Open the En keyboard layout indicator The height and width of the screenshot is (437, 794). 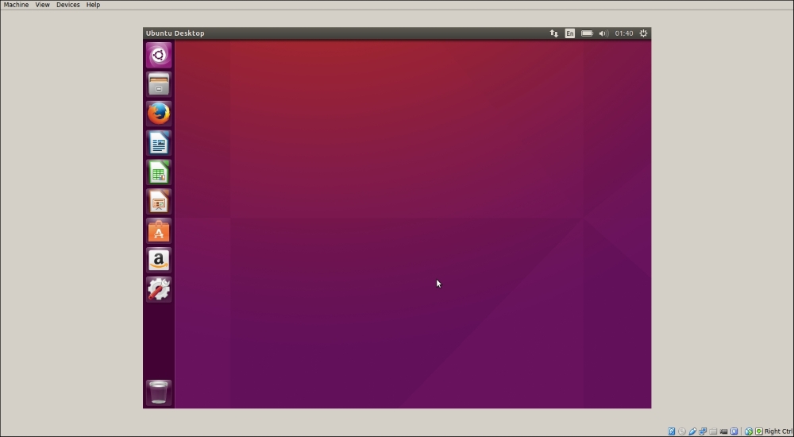pos(569,33)
